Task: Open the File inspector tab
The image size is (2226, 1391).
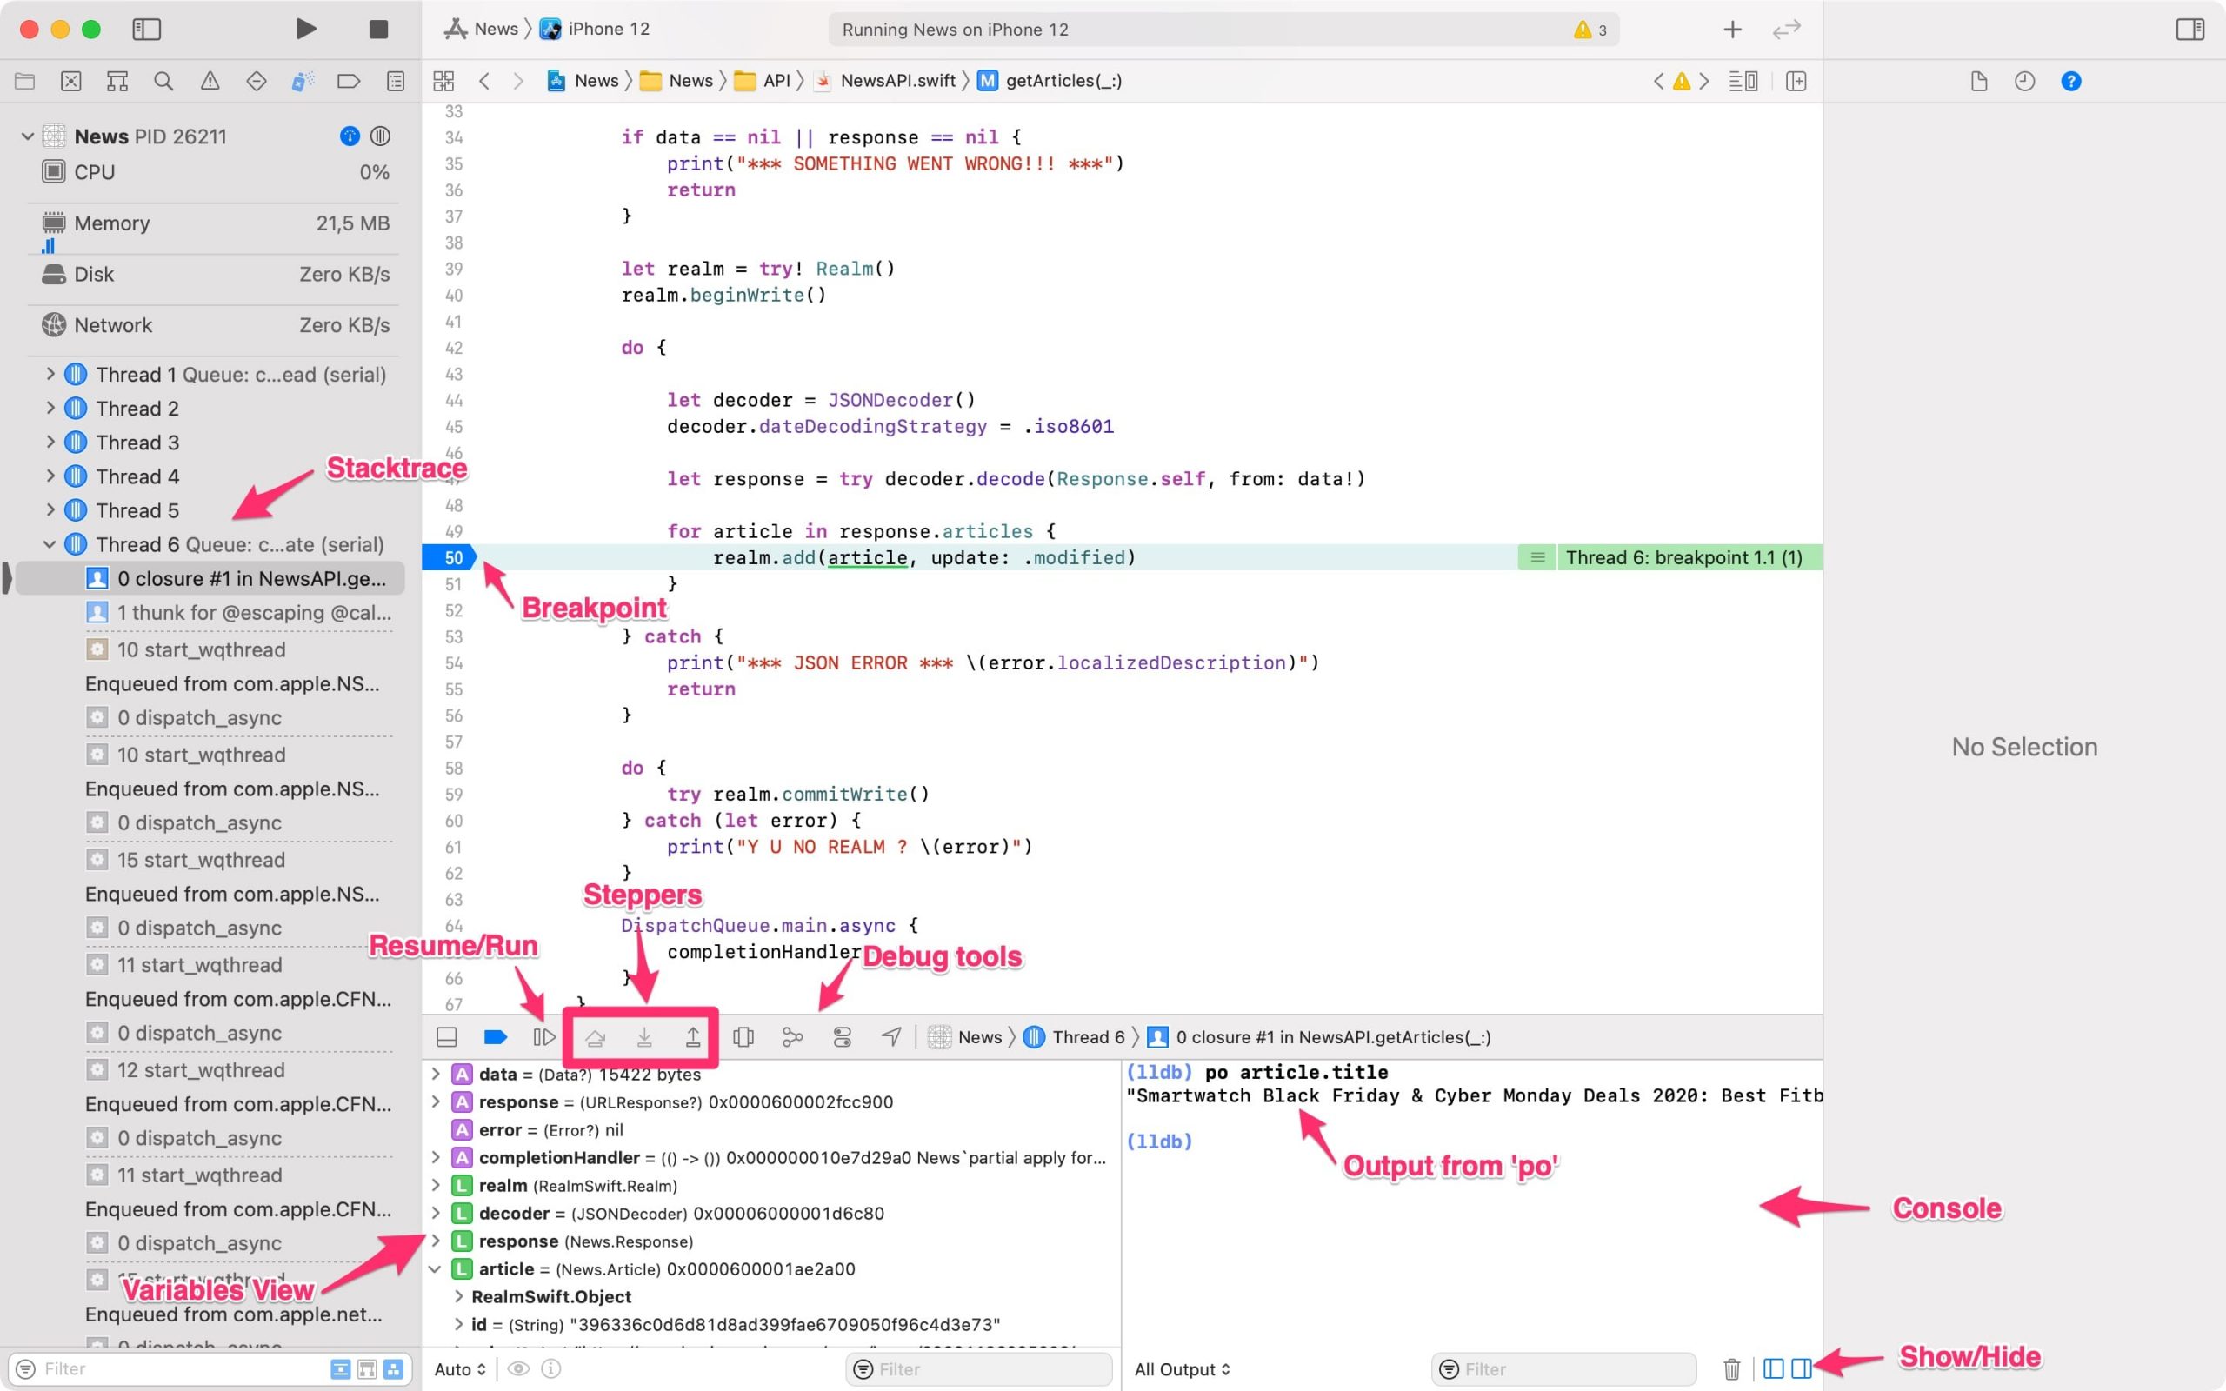Action: point(1979,81)
